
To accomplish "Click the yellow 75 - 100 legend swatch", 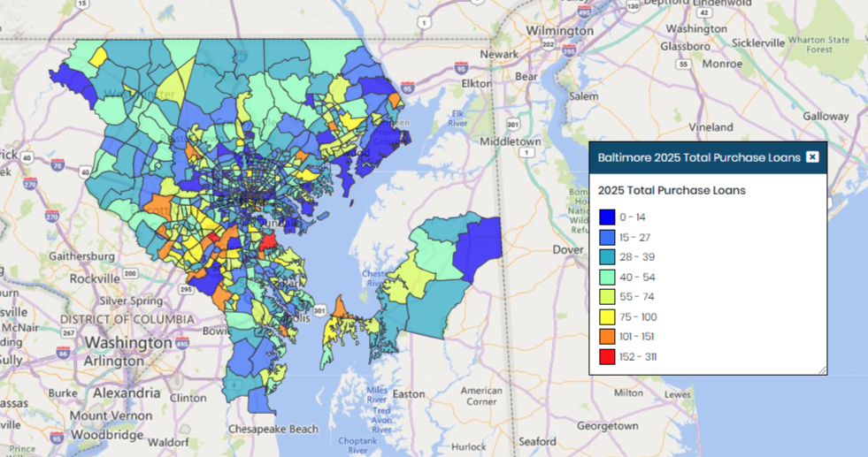I will pos(607,316).
